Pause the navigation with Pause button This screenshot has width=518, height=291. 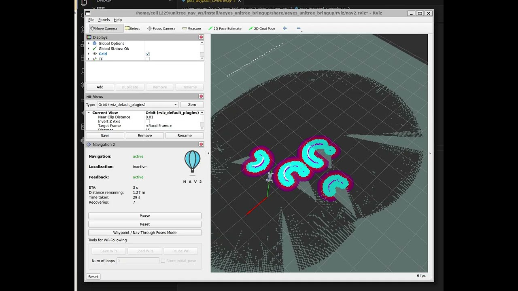[145, 216]
